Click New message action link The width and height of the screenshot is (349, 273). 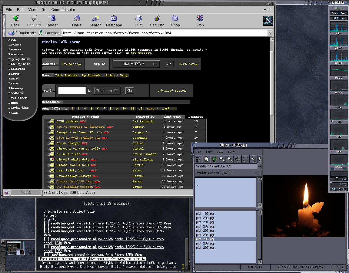click(x=72, y=64)
